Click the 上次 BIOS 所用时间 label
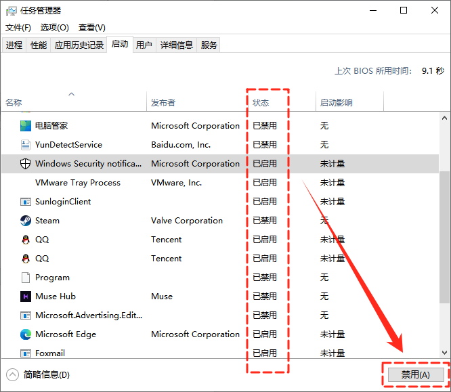This screenshot has height=392, width=451. (373, 71)
